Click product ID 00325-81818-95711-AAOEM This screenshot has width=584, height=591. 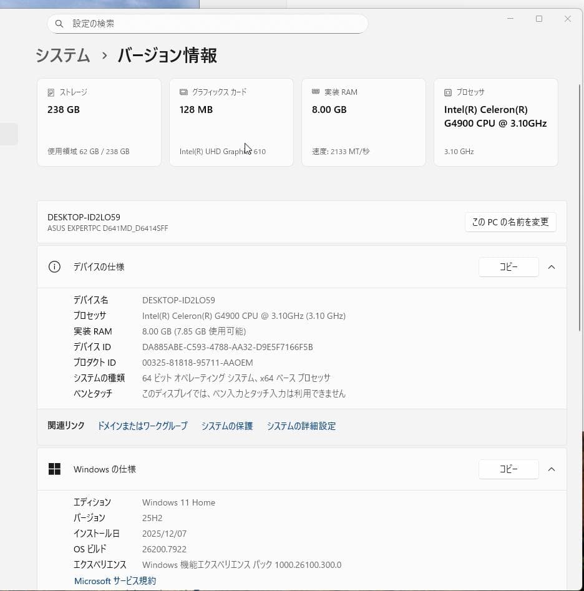(197, 363)
